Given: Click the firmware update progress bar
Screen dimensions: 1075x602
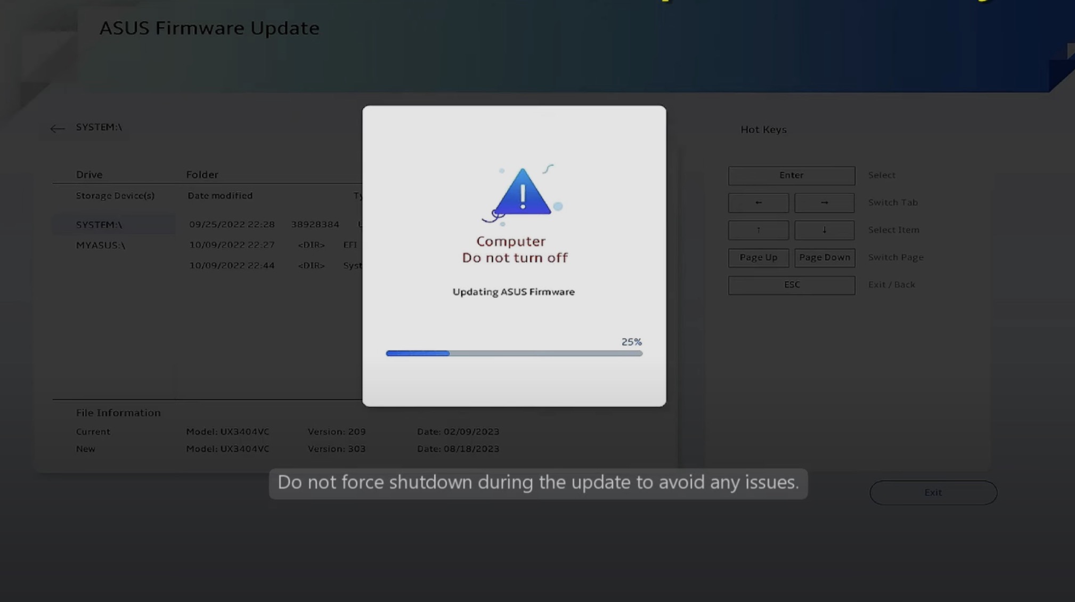Looking at the screenshot, I should pyautogui.click(x=513, y=353).
